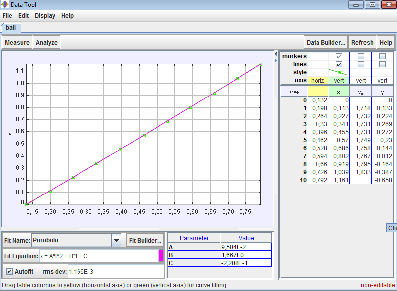Open the Data Builder dialog
Viewport: 397px width, 291px height.
pyautogui.click(x=326, y=43)
